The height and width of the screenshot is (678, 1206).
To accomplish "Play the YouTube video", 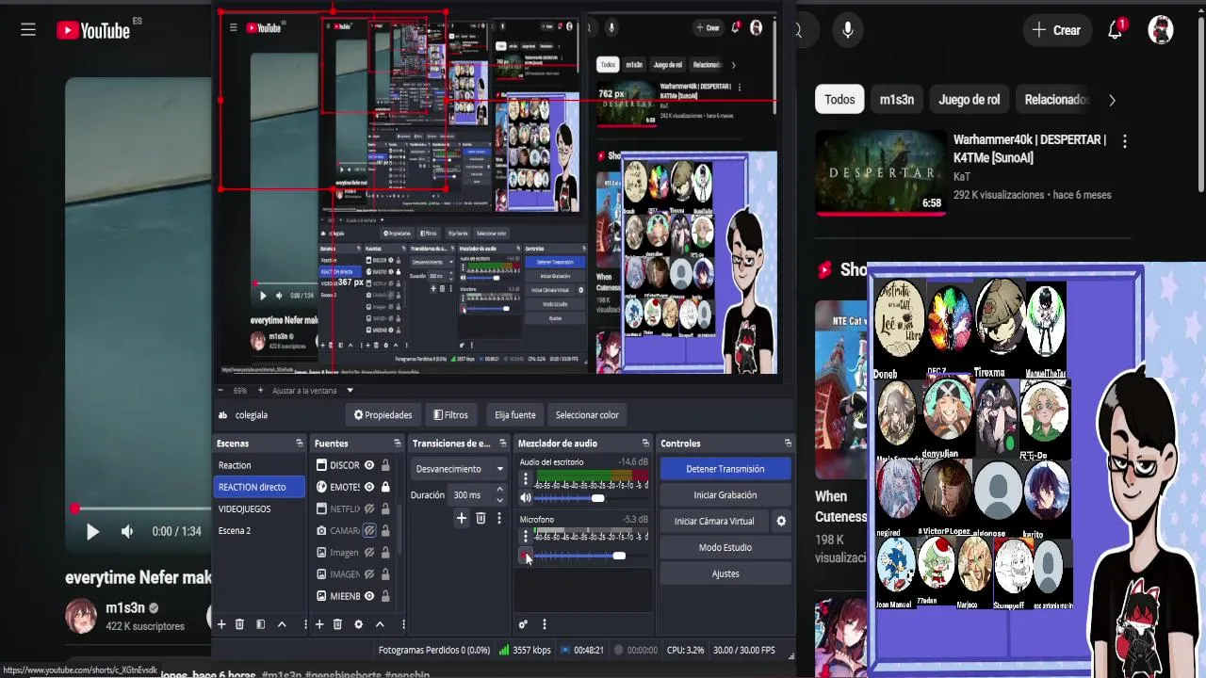I will (92, 532).
